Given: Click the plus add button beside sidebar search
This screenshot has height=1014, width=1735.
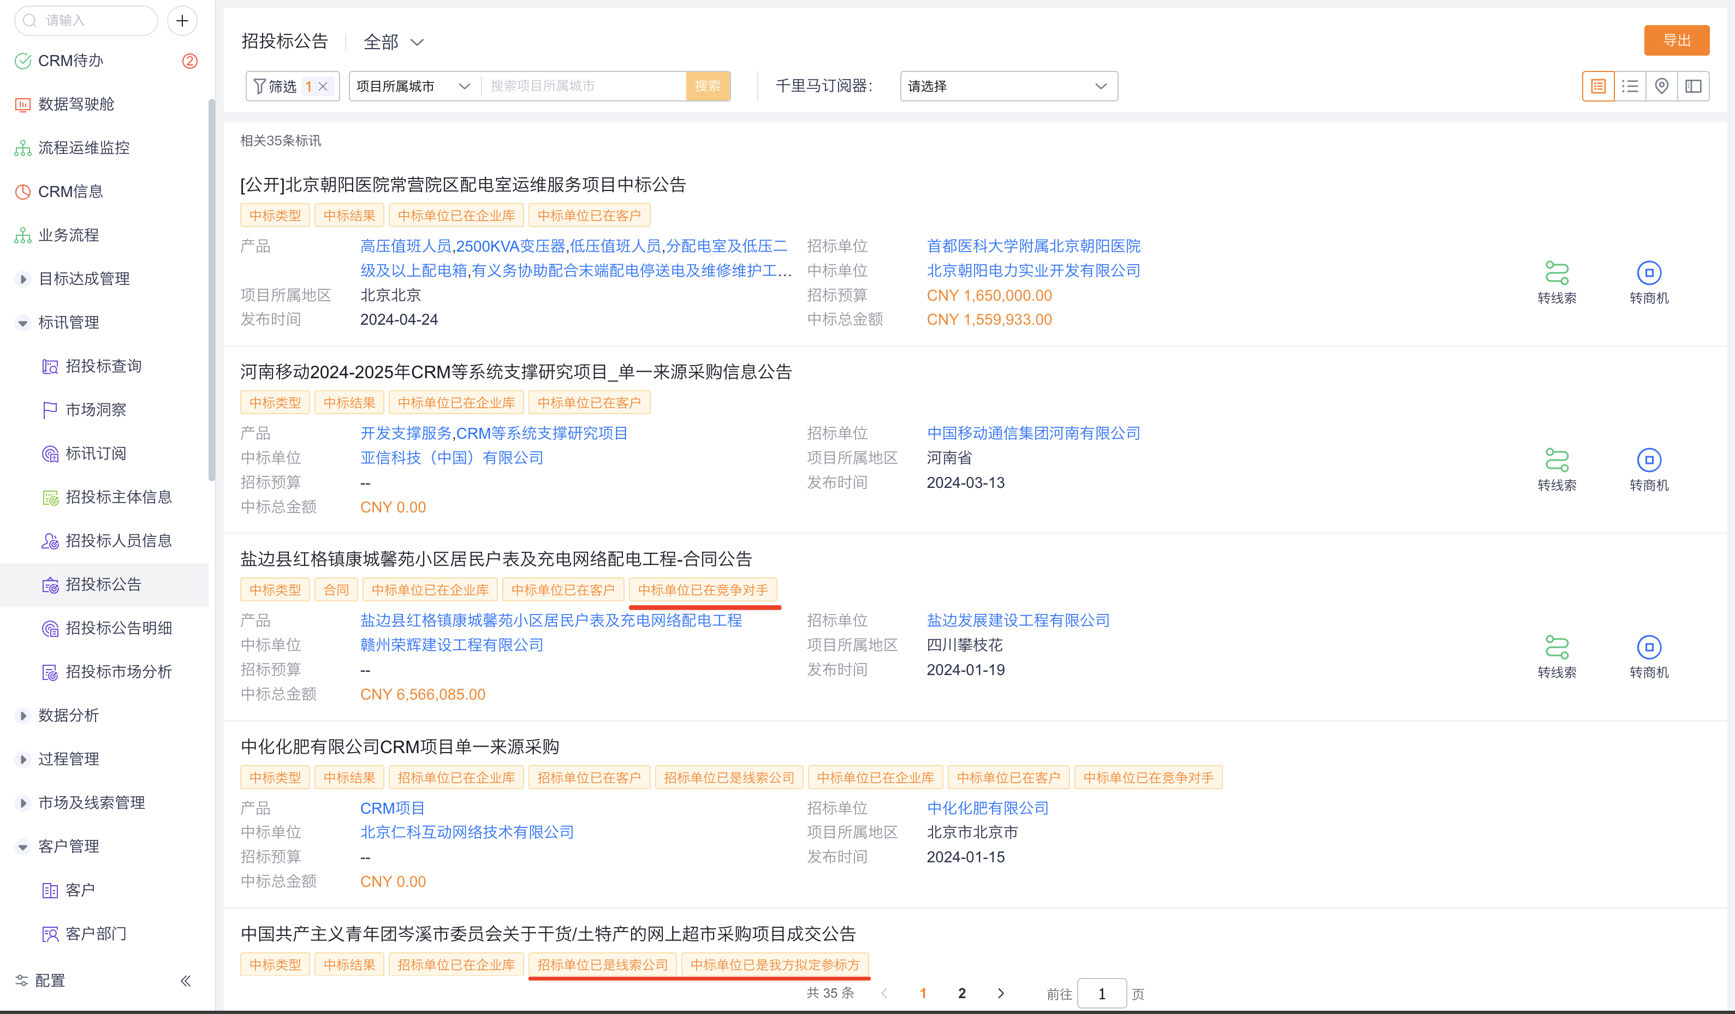Looking at the screenshot, I should [182, 21].
